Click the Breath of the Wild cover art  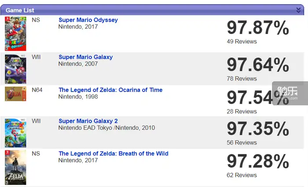pos(15,168)
